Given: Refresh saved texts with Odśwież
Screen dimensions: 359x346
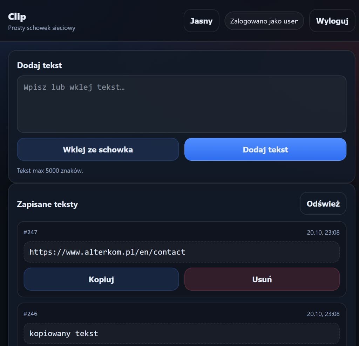Looking at the screenshot, I should 323,203.
